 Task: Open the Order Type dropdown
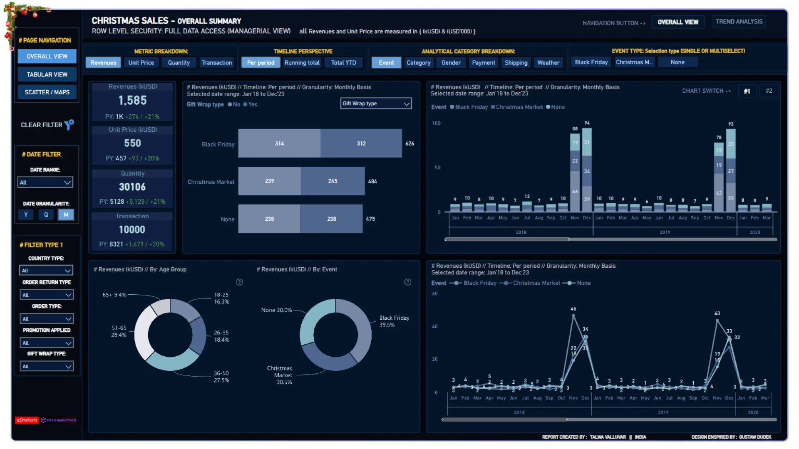coord(47,319)
